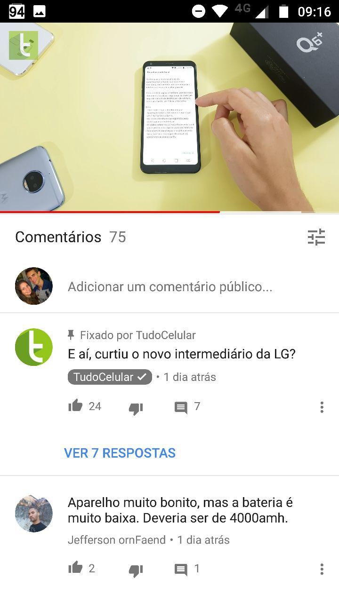Open more options for Jefferson's comment
Screen dimensions: 339x602
[322, 570]
